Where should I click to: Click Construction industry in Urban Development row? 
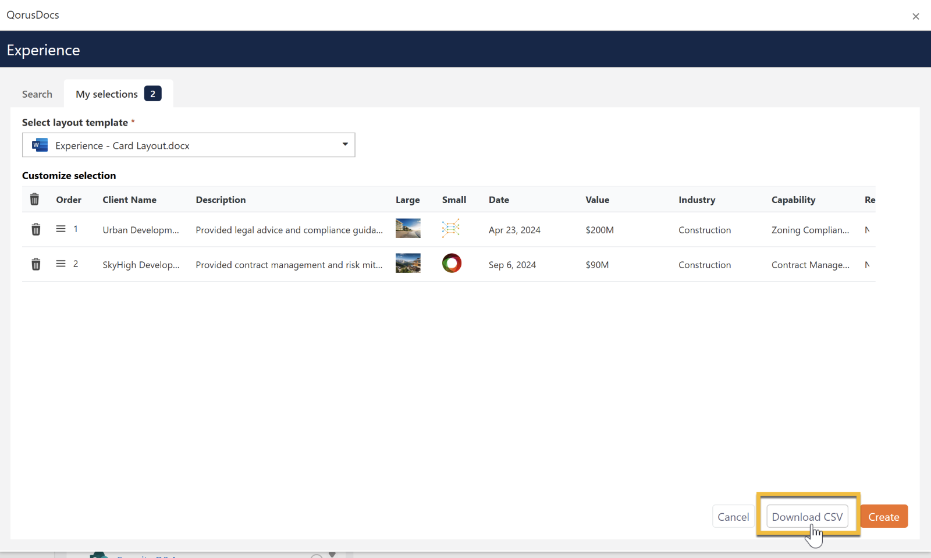point(705,230)
